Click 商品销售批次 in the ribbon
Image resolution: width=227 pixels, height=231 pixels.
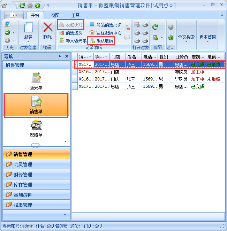(106, 25)
